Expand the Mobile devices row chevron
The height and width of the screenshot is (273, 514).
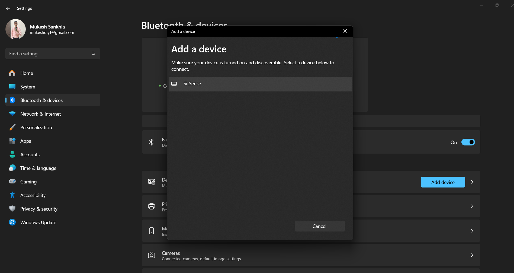(x=472, y=231)
